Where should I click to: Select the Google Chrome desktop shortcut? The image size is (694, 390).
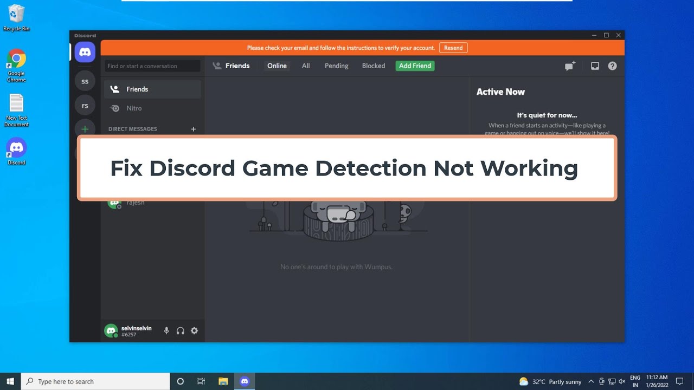click(16, 66)
